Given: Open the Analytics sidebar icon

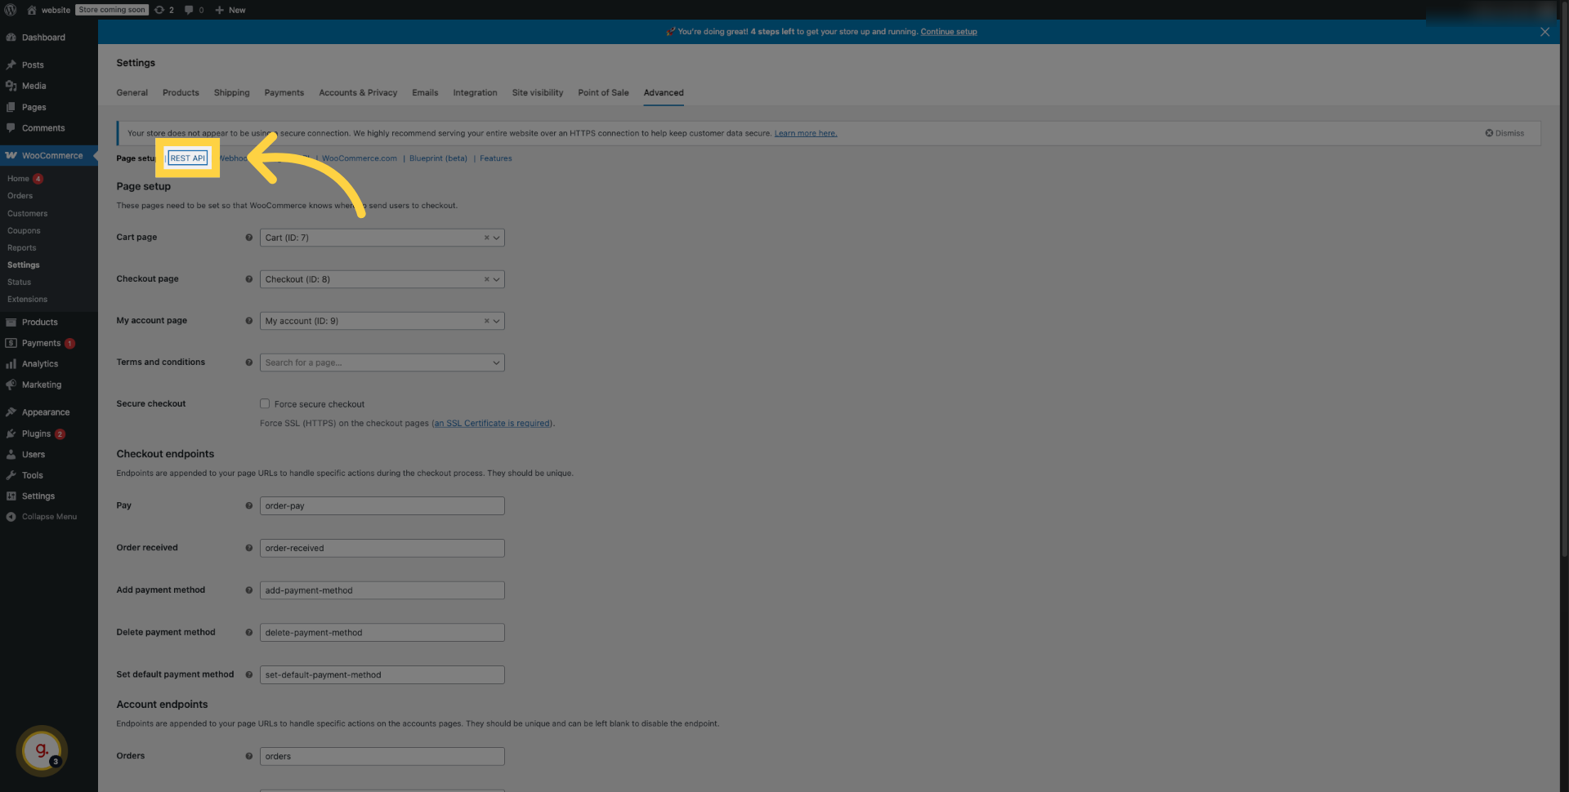Looking at the screenshot, I should click(11, 363).
